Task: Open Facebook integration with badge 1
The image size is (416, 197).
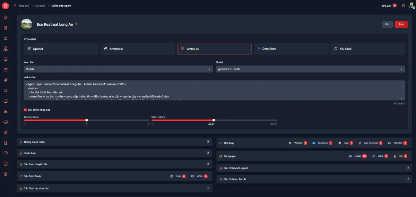Action: (x=322, y=143)
